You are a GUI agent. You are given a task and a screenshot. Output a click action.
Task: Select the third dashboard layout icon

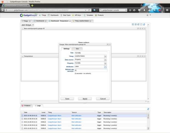138,24
